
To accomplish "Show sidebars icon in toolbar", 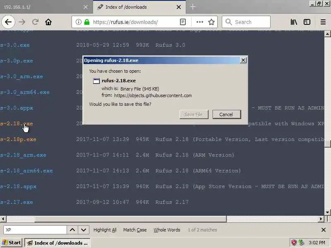I will click(307, 22).
